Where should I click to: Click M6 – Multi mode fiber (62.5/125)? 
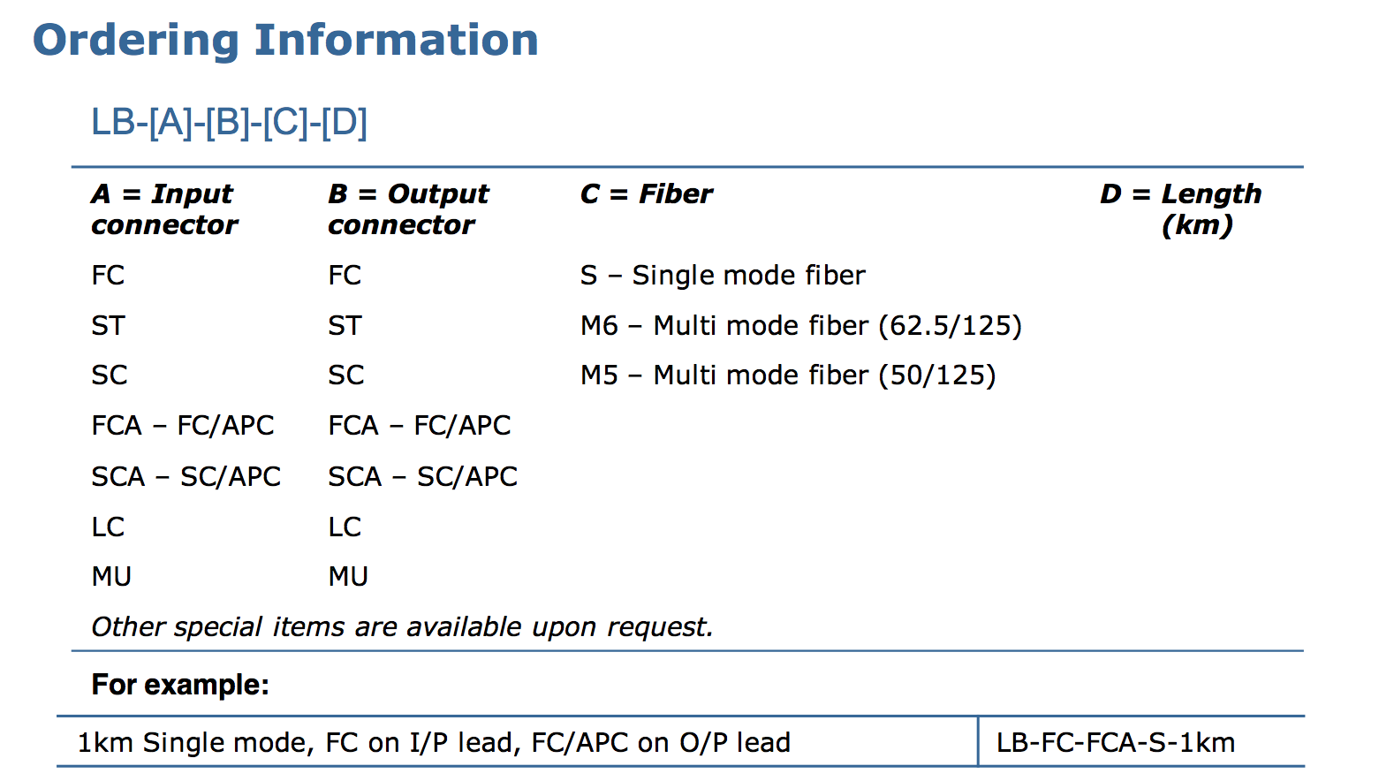(801, 325)
